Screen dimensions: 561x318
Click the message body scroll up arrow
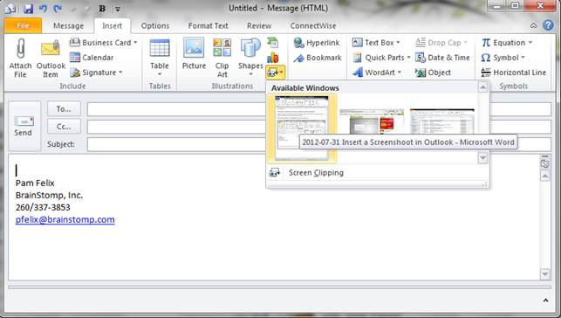pyautogui.click(x=545, y=176)
